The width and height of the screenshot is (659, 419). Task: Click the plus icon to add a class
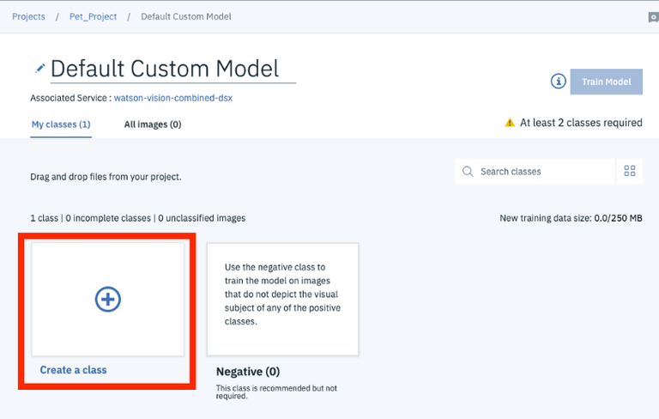(x=108, y=299)
